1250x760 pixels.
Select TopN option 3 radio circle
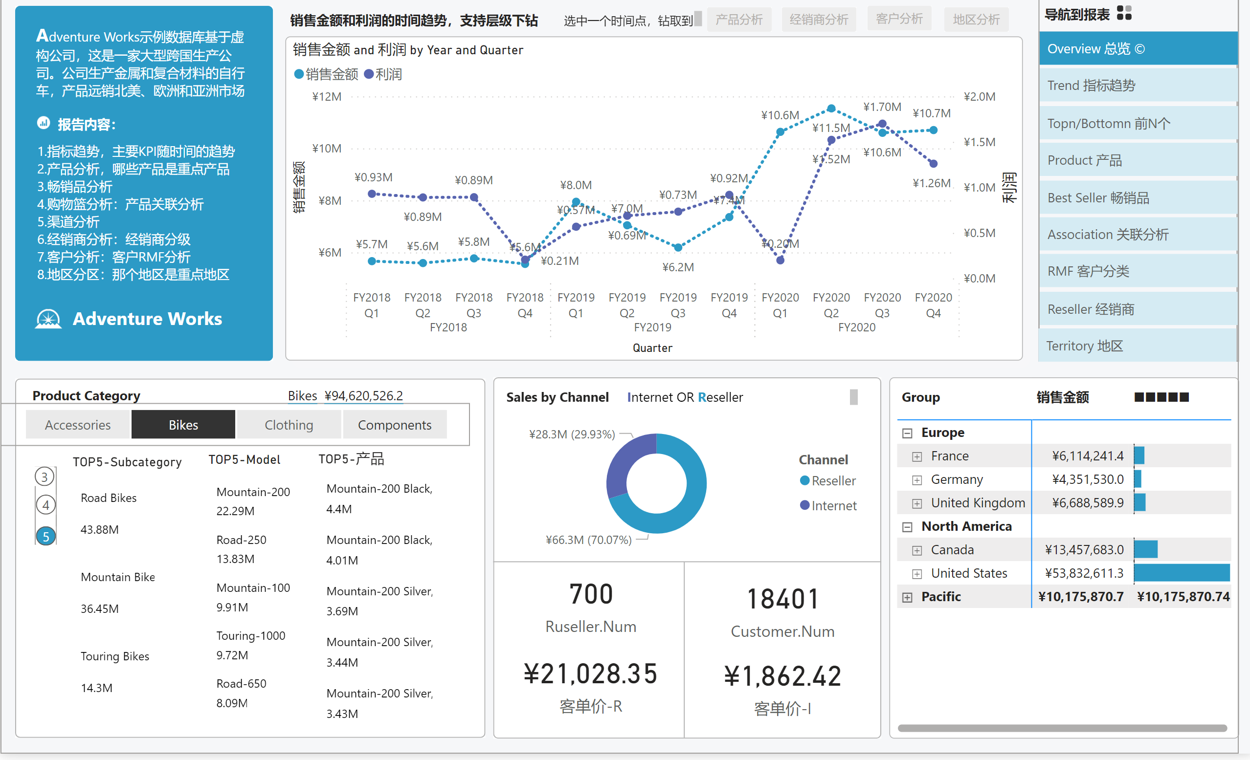pos(45,477)
